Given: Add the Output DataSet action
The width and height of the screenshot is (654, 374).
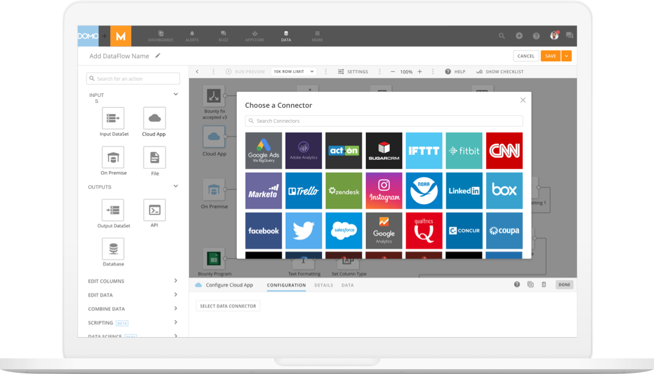Looking at the screenshot, I should click(x=113, y=210).
